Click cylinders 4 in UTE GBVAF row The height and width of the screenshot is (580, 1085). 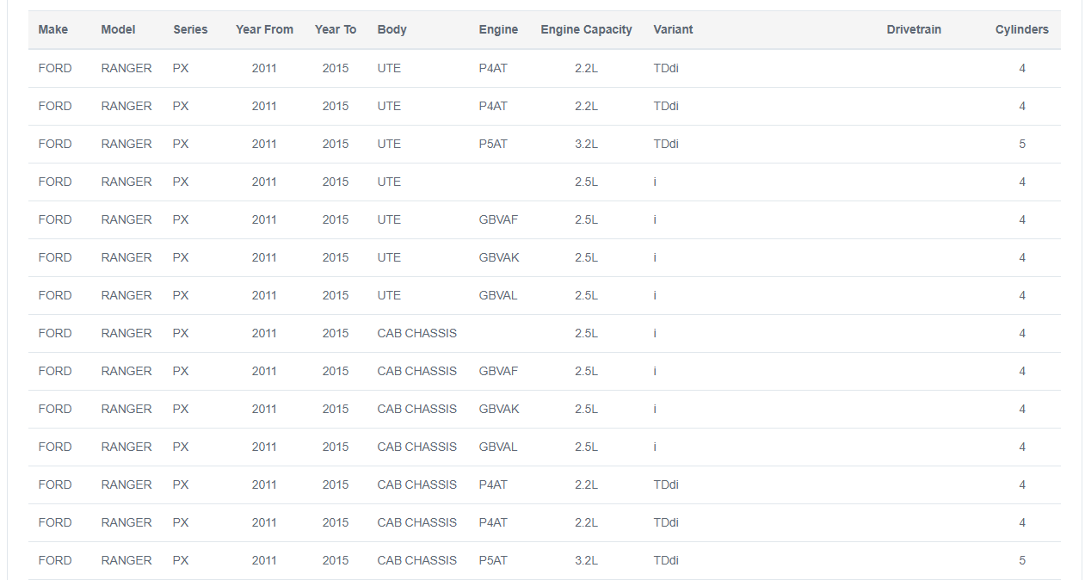click(1022, 219)
